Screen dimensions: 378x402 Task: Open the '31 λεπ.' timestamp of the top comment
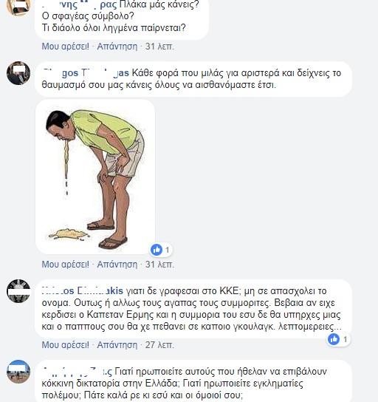[159, 47]
